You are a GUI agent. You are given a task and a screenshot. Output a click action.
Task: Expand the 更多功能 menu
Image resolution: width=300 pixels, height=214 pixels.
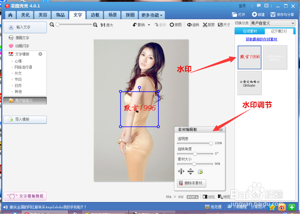point(152,15)
